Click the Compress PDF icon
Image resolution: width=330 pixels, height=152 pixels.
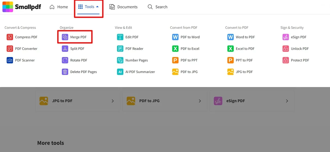pyautogui.click(x=10, y=37)
